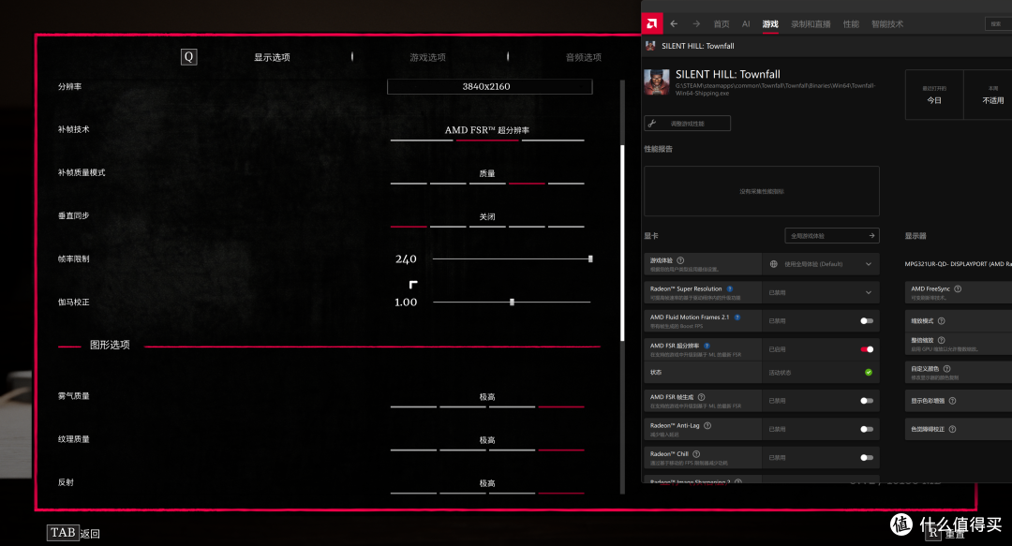This screenshot has width=1012, height=546.
Task: Click the TAB 返回 key prompt
Action: click(74, 533)
